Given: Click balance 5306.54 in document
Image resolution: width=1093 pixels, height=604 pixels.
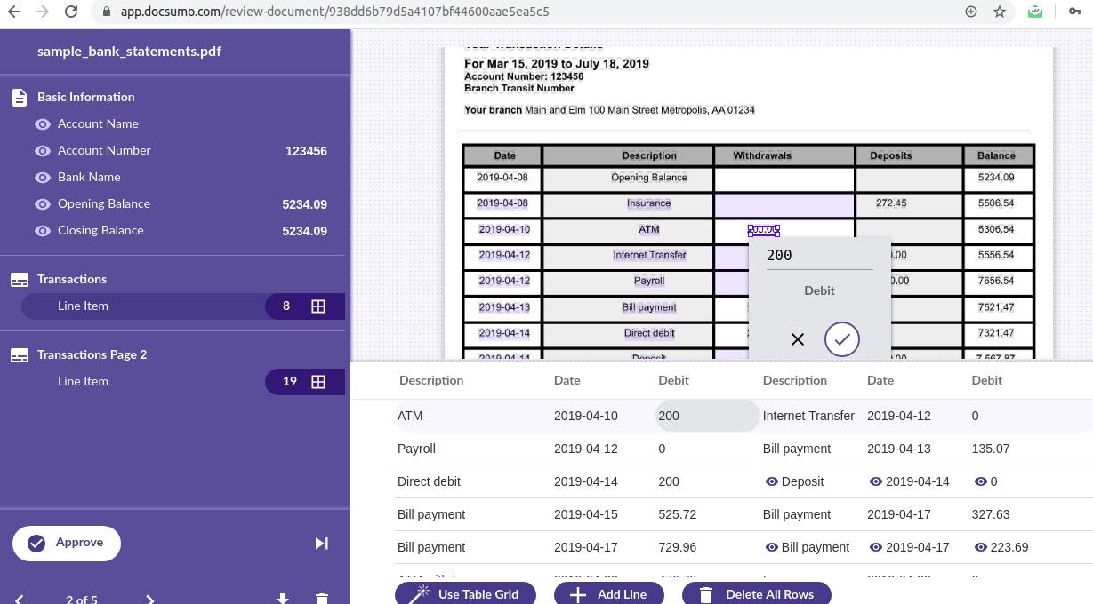Looking at the screenshot, I should click(x=995, y=229).
